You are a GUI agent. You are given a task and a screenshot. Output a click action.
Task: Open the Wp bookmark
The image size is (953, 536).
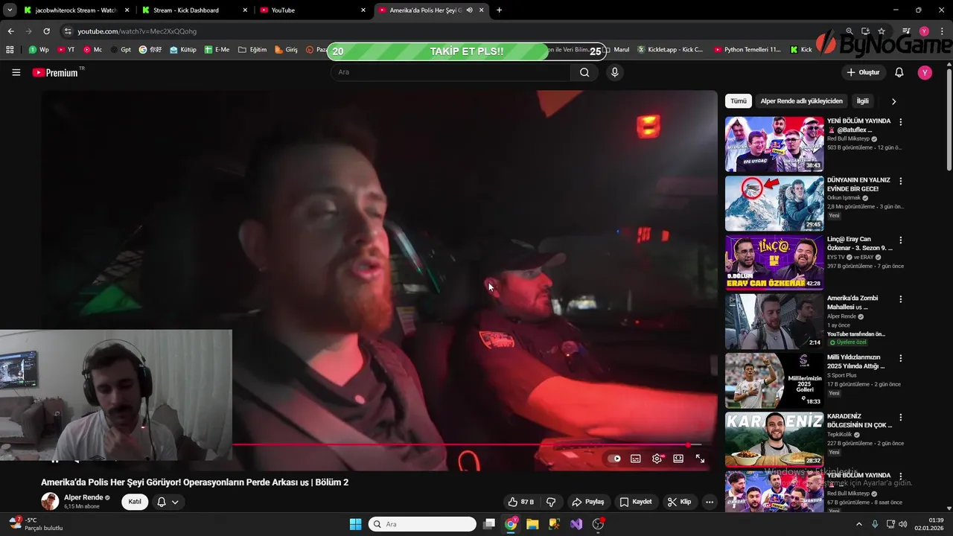[39, 50]
